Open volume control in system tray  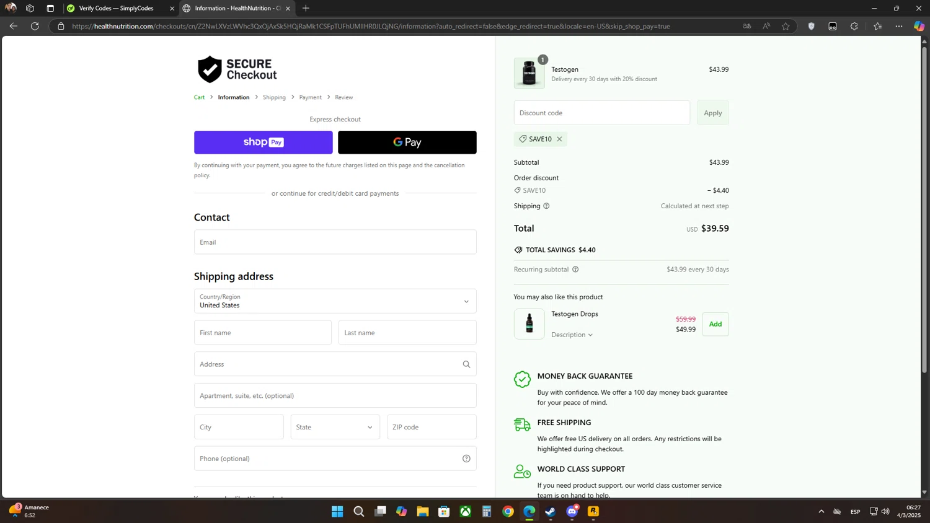pyautogui.click(x=885, y=511)
